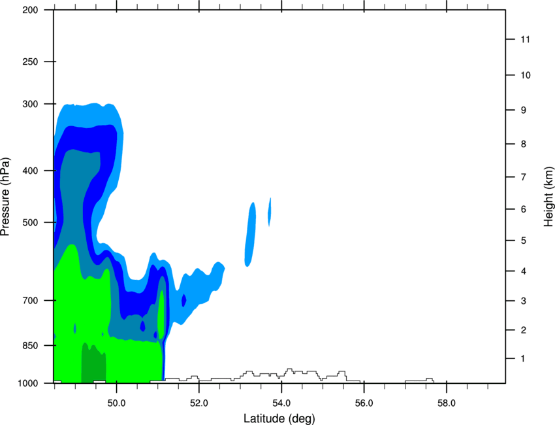Screen dimensions: 555x425
Task: Click the small terrain bump near 57.5 degrees
Action: pyautogui.click(x=430, y=380)
